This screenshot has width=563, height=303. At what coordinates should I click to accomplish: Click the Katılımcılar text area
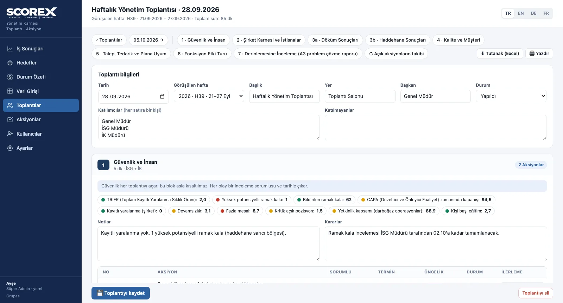pyautogui.click(x=209, y=128)
